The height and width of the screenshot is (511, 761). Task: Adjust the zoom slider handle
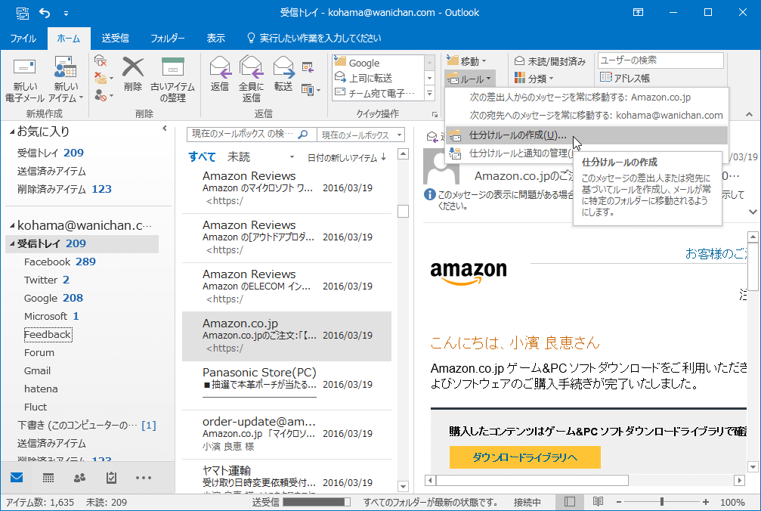[x=662, y=502]
